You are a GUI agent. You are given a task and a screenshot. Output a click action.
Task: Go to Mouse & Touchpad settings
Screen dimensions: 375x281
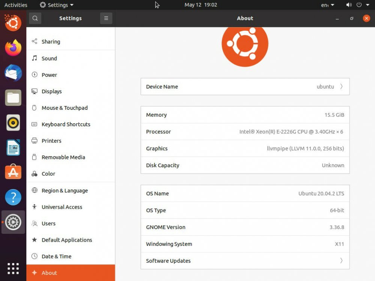coord(71,108)
